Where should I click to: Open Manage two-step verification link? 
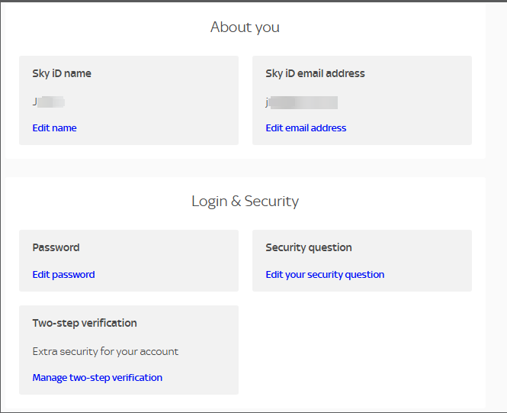97,378
